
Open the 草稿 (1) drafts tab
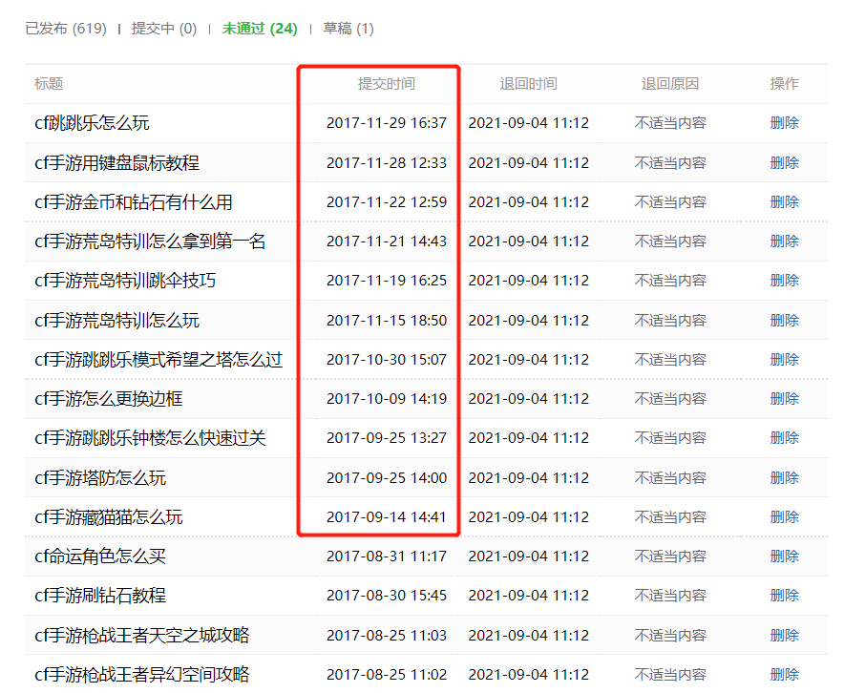(x=348, y=29)
